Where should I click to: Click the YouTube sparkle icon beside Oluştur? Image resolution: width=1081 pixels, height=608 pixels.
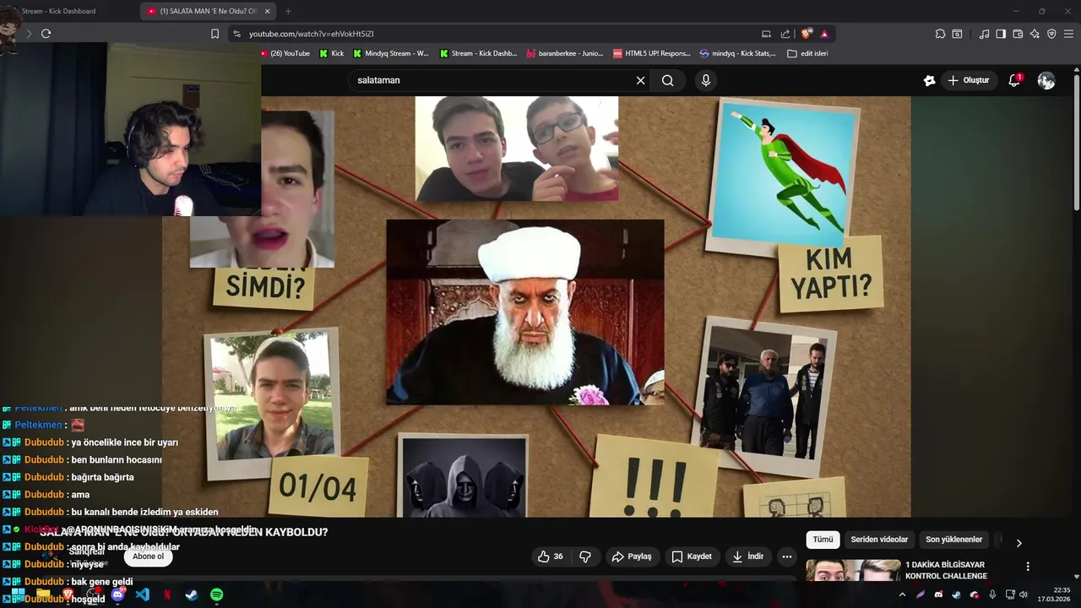click(x=930, y=80)
